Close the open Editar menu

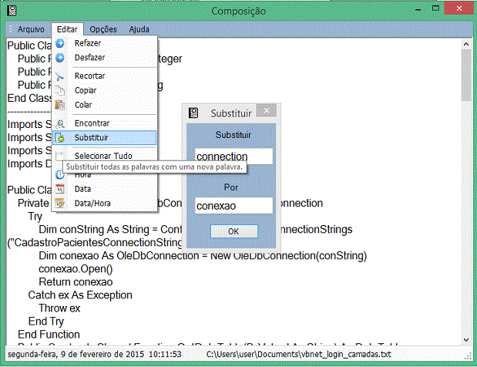67,29
